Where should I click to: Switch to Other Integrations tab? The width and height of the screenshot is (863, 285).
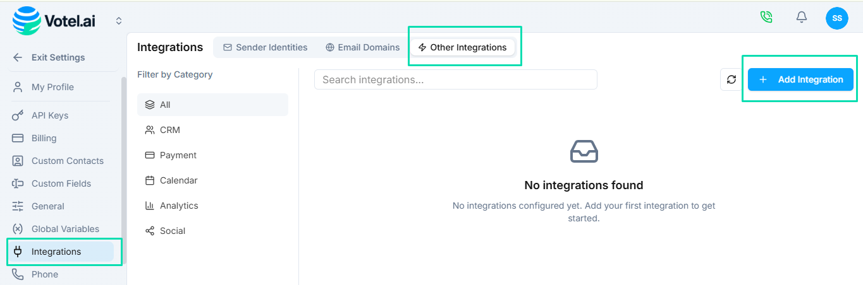pyautogui.click(x=462, y=47)
